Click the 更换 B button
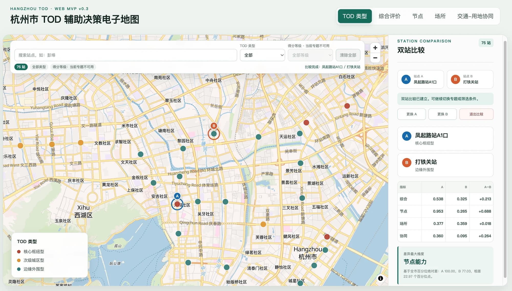 pyautogui.click(x=442, y=114)
